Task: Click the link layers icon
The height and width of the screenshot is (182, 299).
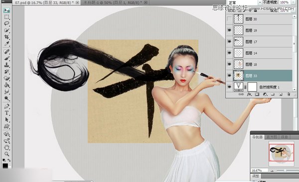Action: (241, 94)
